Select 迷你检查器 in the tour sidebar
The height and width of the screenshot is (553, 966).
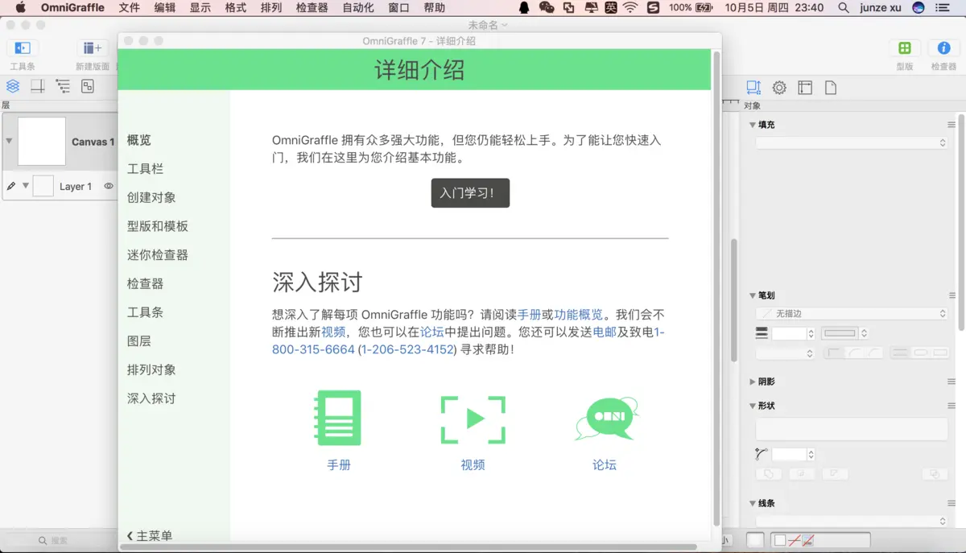pos(158,255)
